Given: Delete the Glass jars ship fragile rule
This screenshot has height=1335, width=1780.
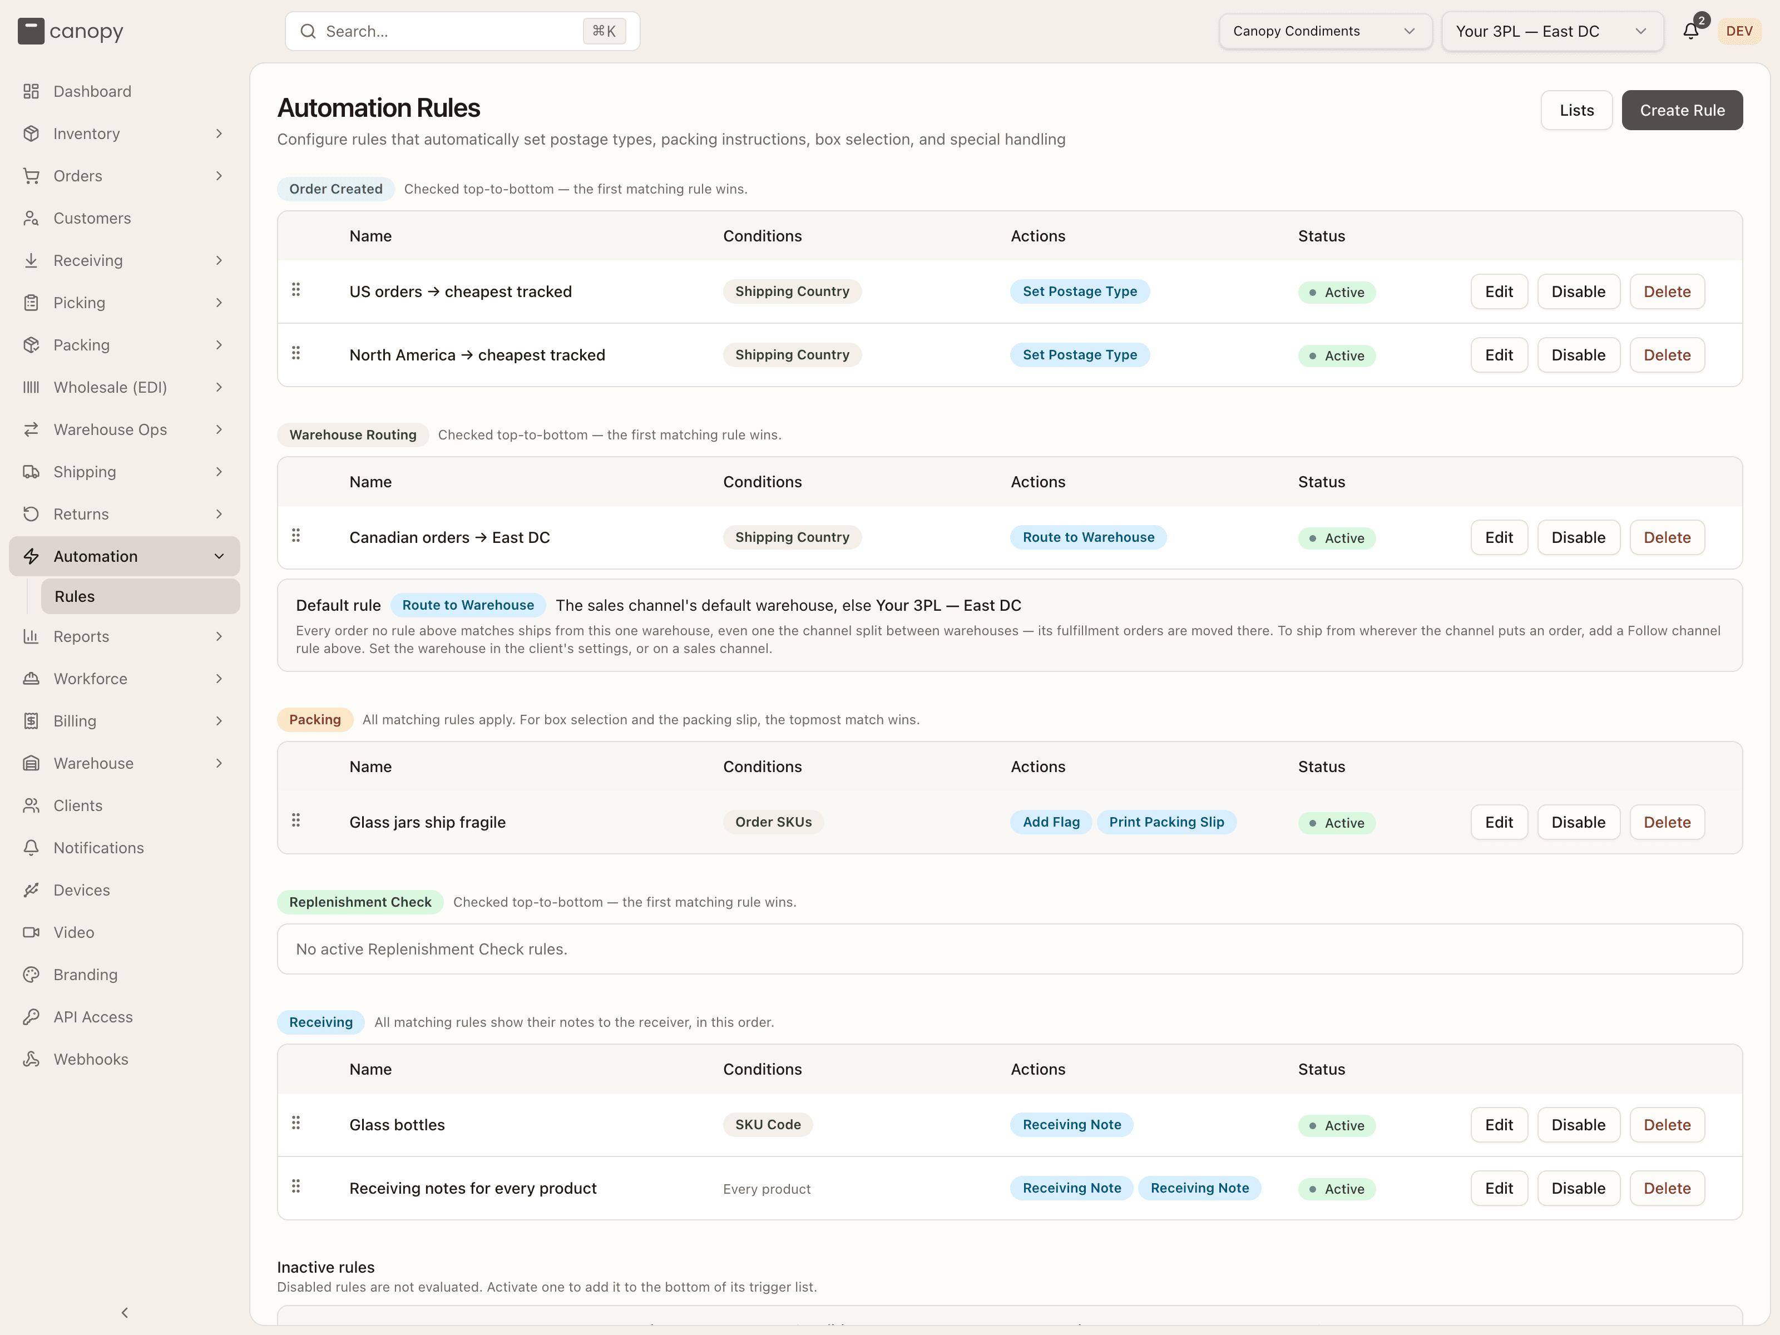Looking at the screenshot, I should pyautogui.click(x=1667, y=822).
